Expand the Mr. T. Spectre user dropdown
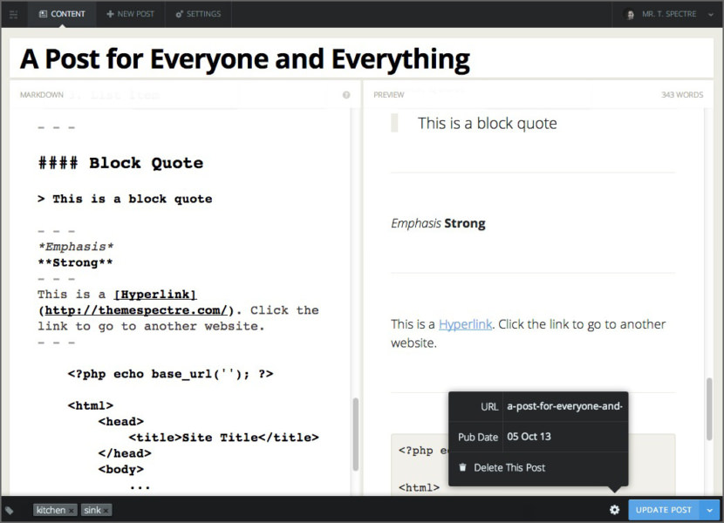 coord(711,14)
